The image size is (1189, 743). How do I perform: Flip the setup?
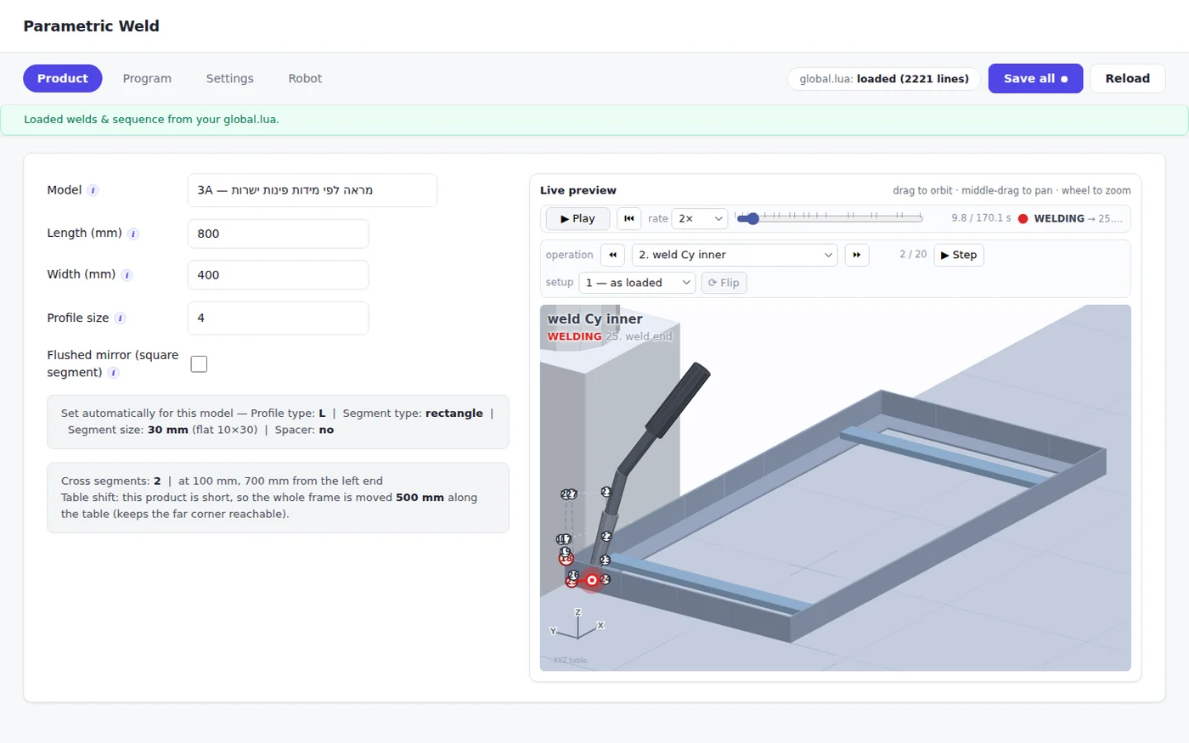point(724,283)
